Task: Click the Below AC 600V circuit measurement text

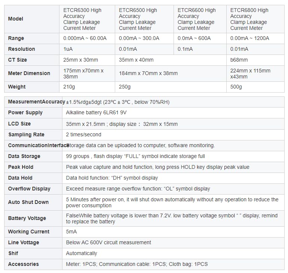Action: (108, 243)
